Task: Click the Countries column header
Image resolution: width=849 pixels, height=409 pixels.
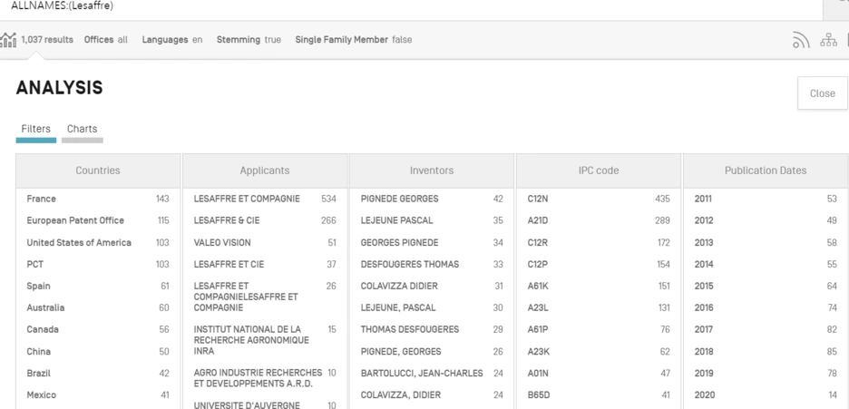Action: pyautogui.click(x=98, y=170)
